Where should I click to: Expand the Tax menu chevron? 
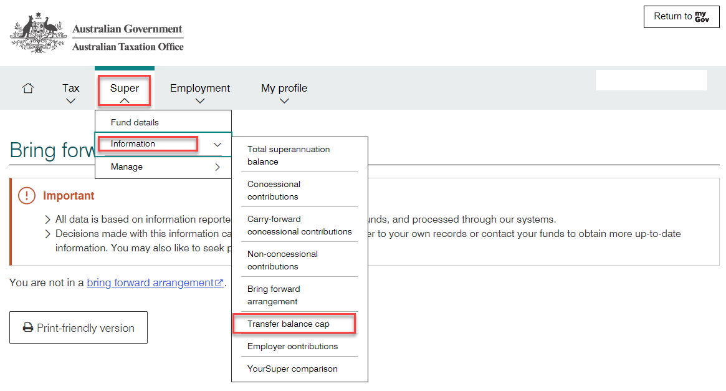[71, 100]
